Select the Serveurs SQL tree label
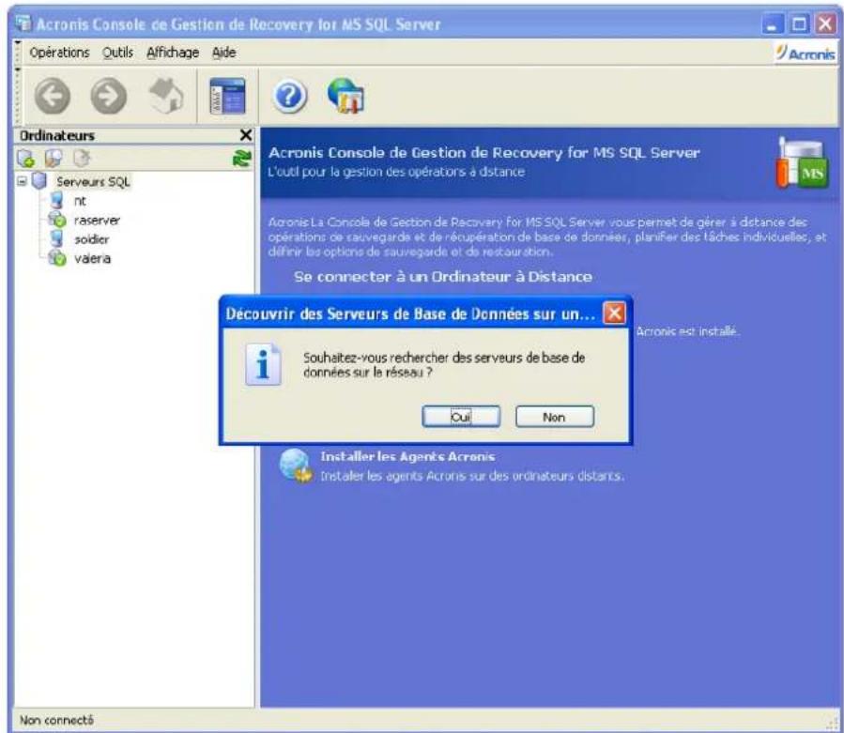Screen dimensions: 844x733 coord(93,182)
